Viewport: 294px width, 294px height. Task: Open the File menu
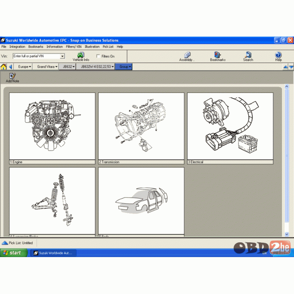(x=4, y=47)
